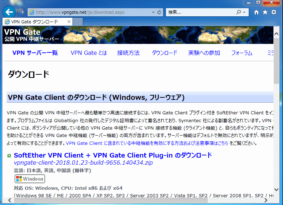This screenshot has width=283, height=205.
Task: Click the VPN Gate site logo title
Action: click(x=22, y=32)
